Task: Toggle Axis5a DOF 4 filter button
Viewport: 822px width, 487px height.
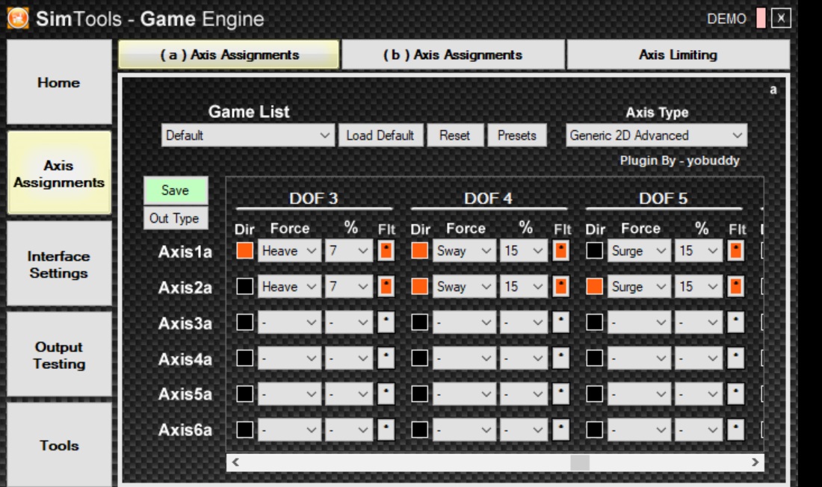Action: tap(561, 394)
